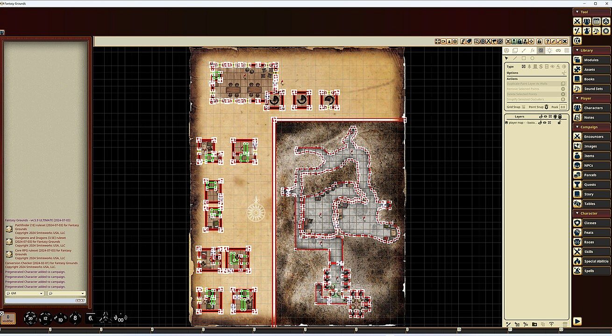Open the Characters list
This screenshot has width=612, height=336.
coord(596,108)
